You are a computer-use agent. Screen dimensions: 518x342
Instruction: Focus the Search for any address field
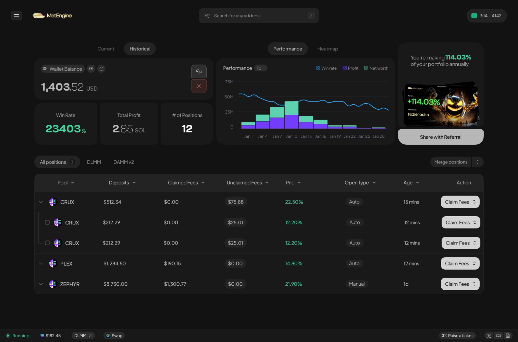(x=259, y=16)
